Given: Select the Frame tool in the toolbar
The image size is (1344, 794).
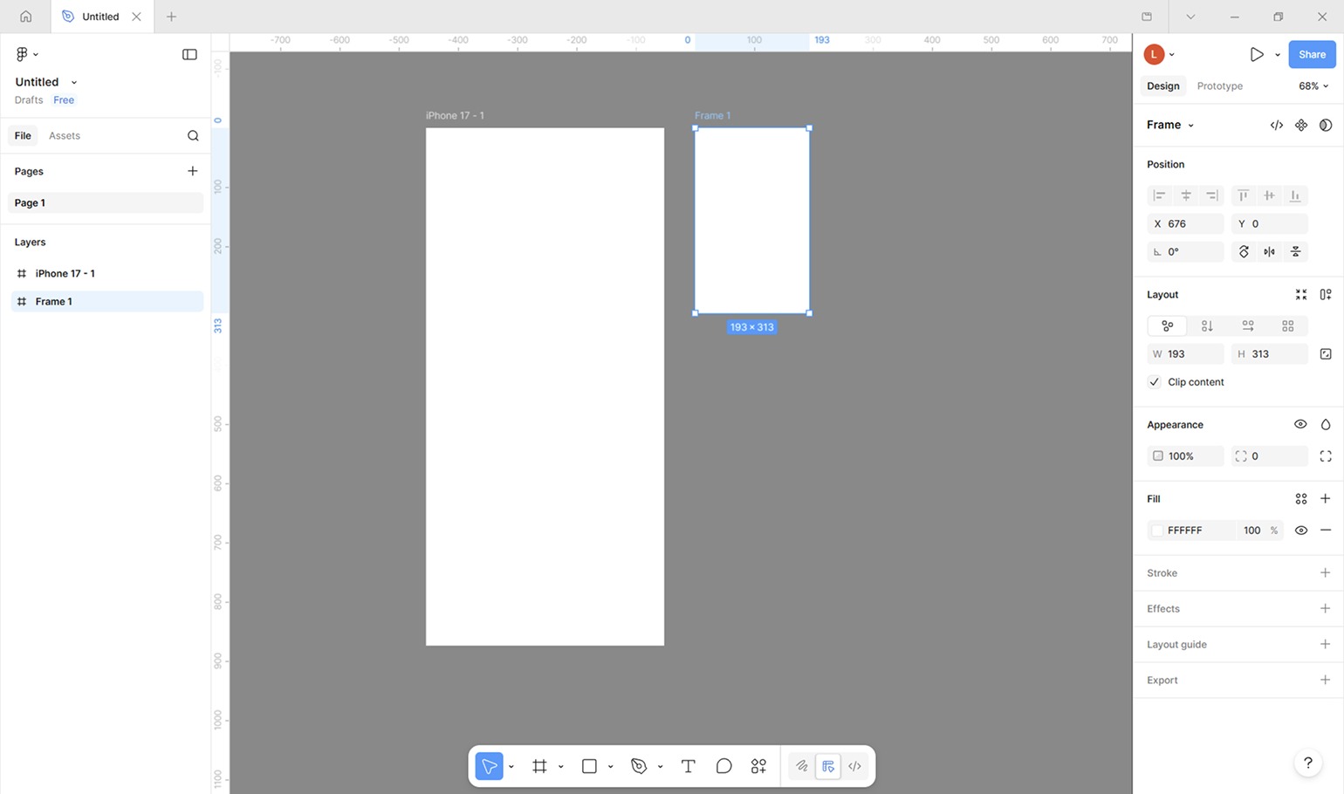Looking at the screenshot, I should click(539, 766).
